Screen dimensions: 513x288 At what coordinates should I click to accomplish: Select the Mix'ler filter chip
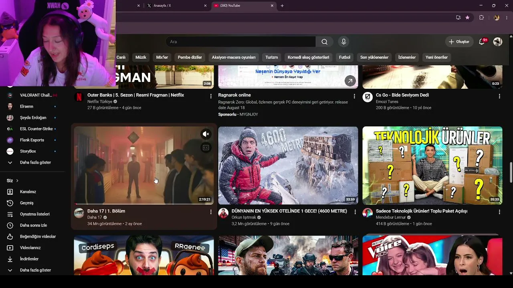point(162,57)
